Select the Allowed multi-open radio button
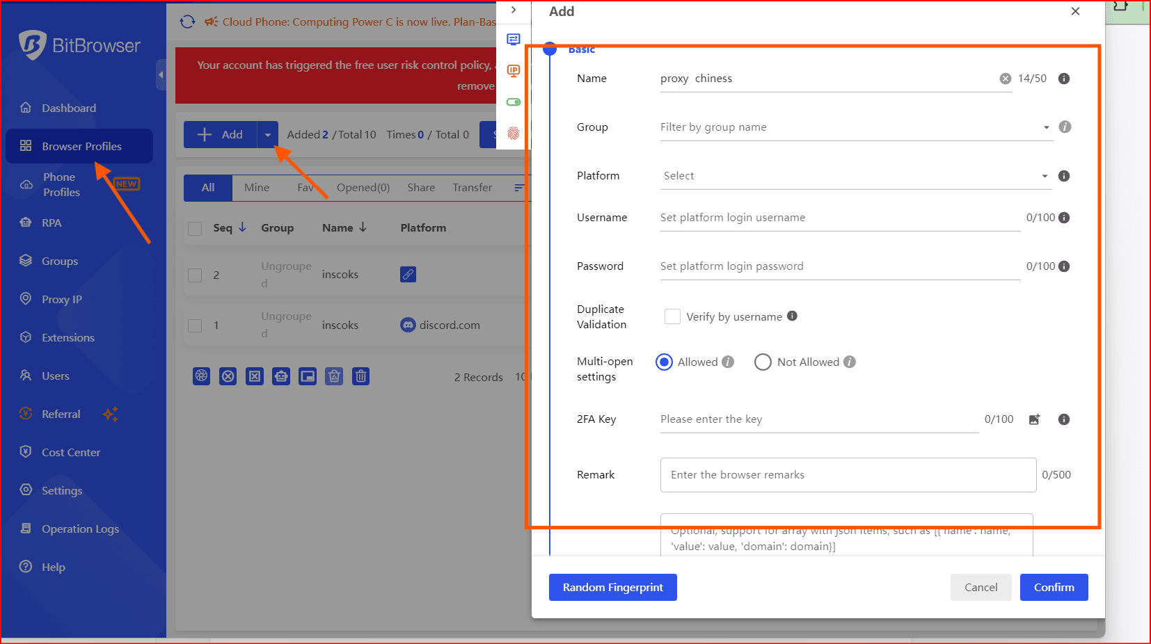 click(x=664, y=362)
